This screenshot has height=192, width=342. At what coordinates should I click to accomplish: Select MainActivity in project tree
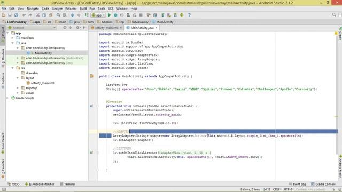[x=43, y=53]
